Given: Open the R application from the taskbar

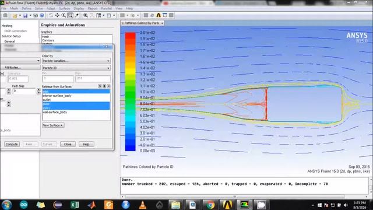Looking at the screenshot, I should [x=126, y=205].
